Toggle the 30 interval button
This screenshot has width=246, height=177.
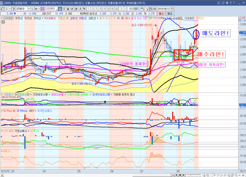[x=108, y=9]
